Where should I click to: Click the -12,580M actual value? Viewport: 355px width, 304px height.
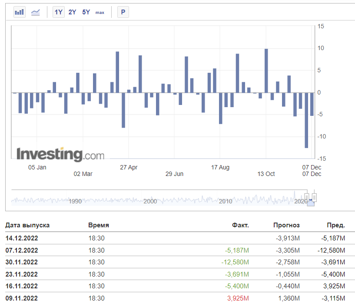tap(235, 262)
